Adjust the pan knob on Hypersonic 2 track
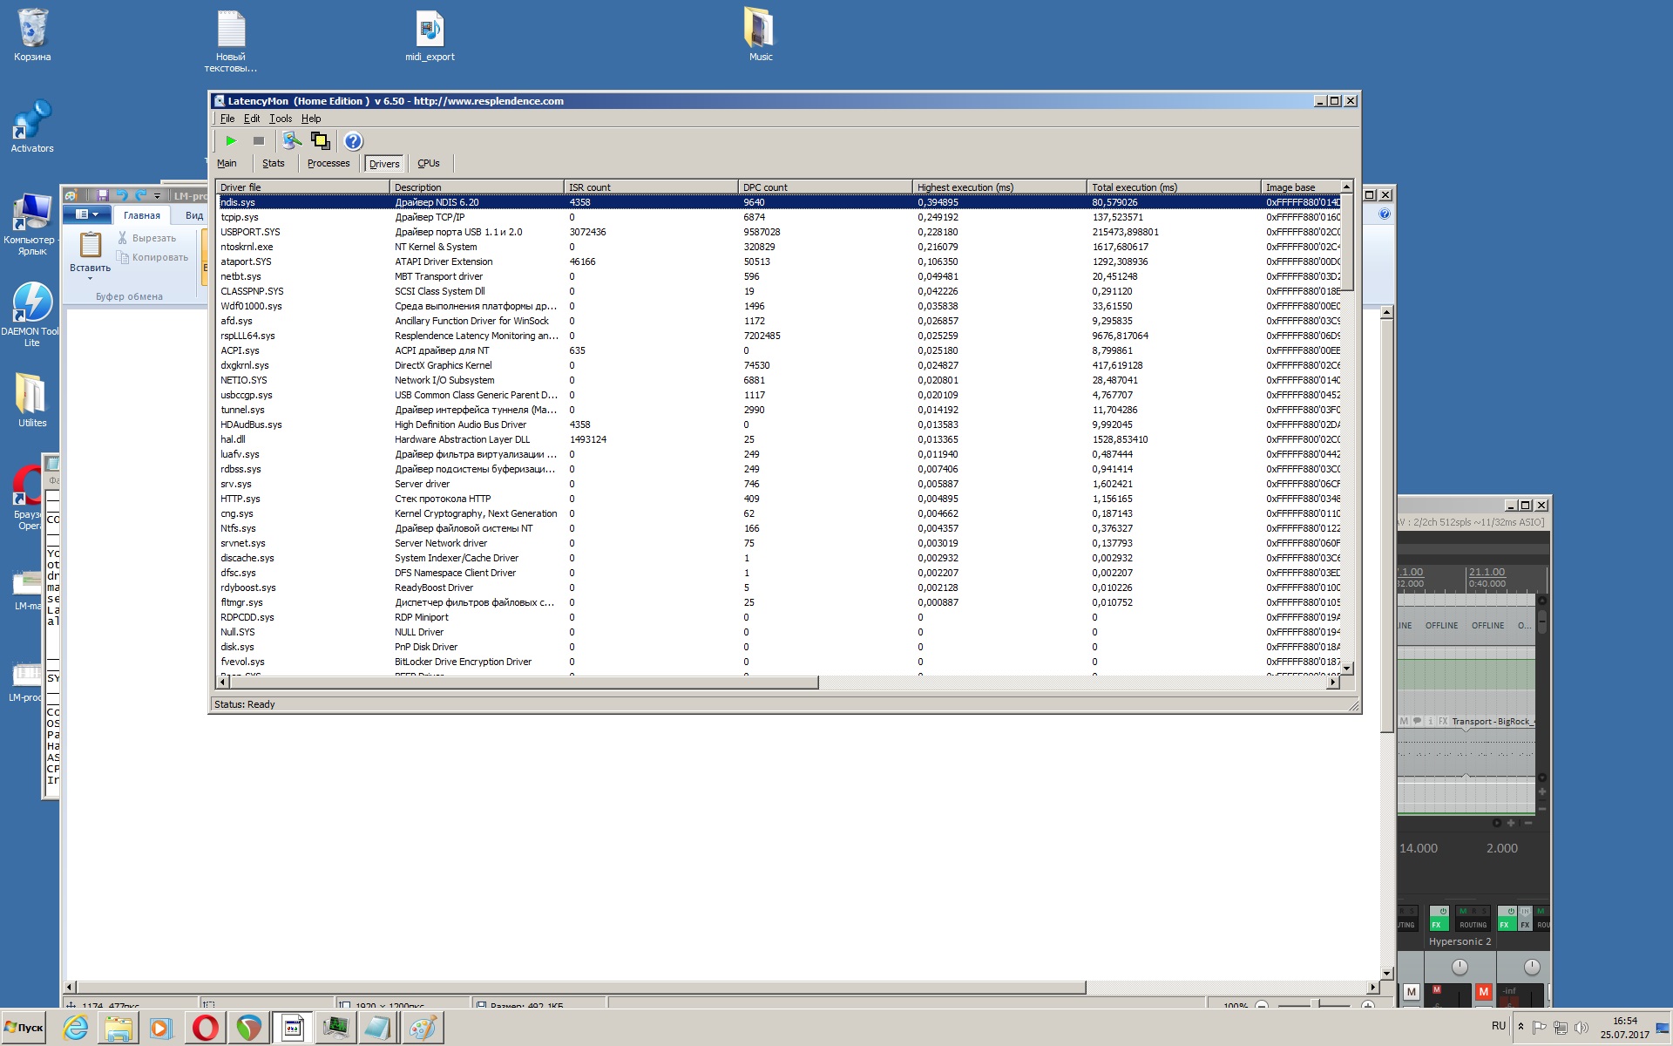This screenshot has height=1046, width=1673. click(x=1460, y=967)
